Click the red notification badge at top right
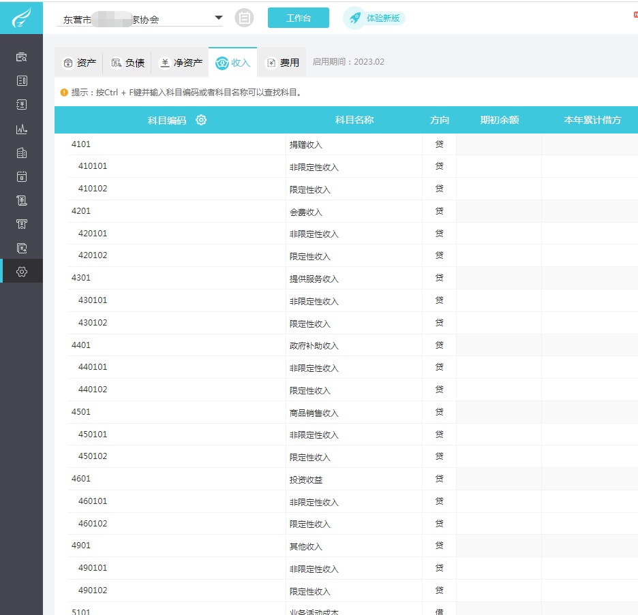 (x=635, y=14)
